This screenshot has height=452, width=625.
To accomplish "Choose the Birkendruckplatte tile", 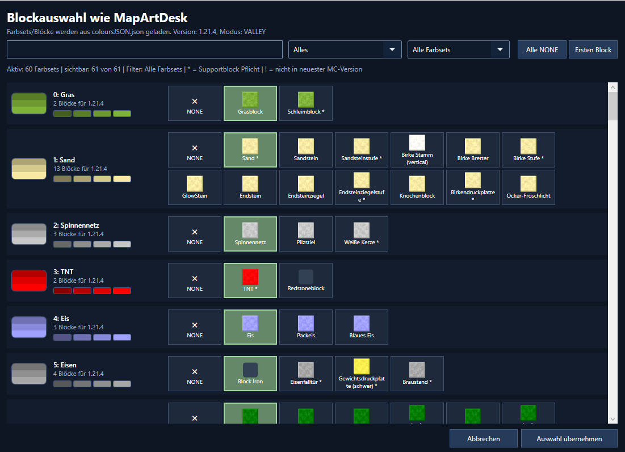I will [x=473, y=187].
